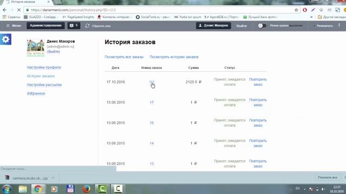Open order number 115
Screen dimensions: 346x194
[151, 82]
